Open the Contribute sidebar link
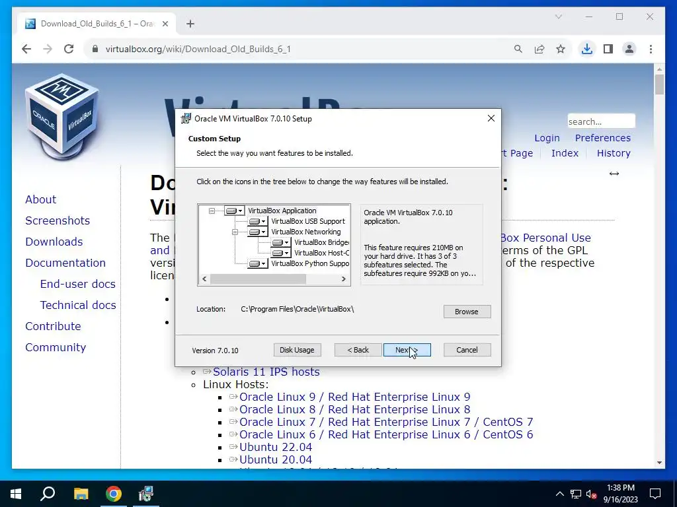 click(53, 326)
